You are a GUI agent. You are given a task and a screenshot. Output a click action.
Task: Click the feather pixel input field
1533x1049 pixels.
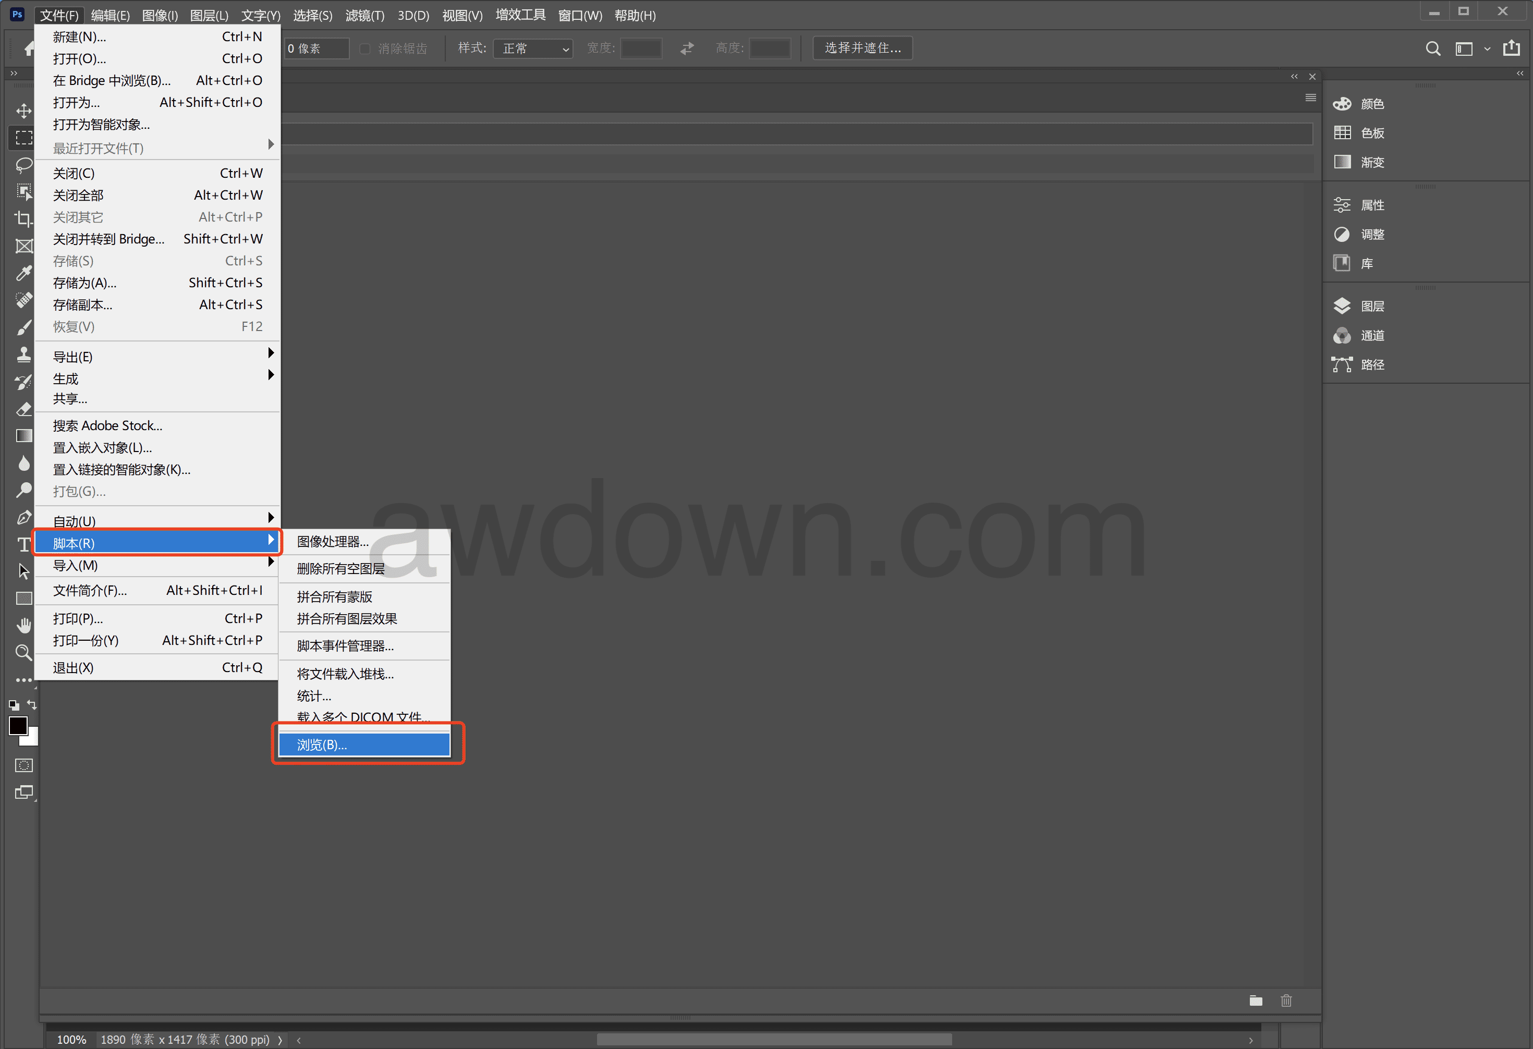[x=316, y=48]
